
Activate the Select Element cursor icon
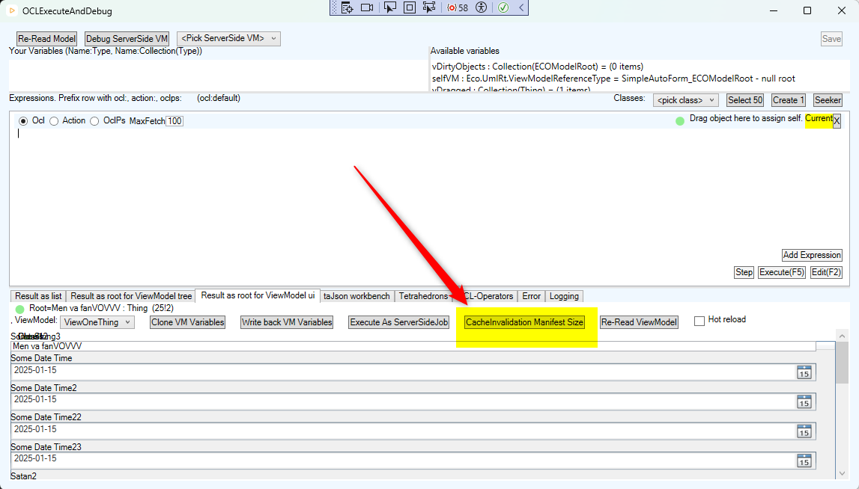pos(389,7)
